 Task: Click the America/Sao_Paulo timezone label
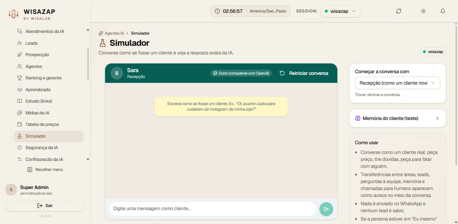tap(268, 11)
